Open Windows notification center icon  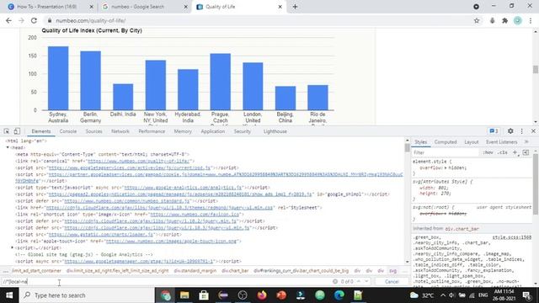[x=527, y=295]
